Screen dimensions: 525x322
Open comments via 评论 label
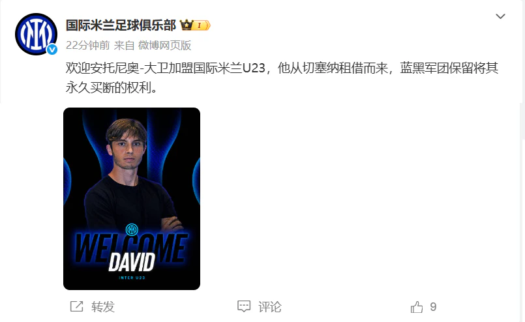270,306
